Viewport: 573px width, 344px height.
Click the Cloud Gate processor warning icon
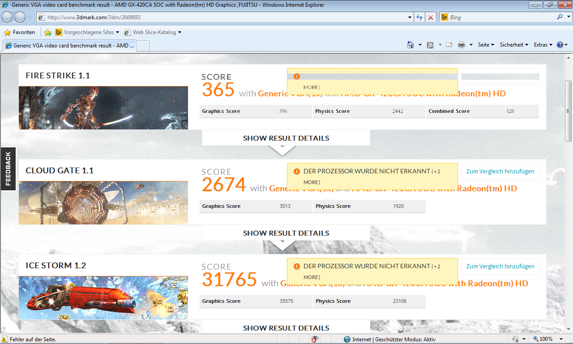coord(296,172)
